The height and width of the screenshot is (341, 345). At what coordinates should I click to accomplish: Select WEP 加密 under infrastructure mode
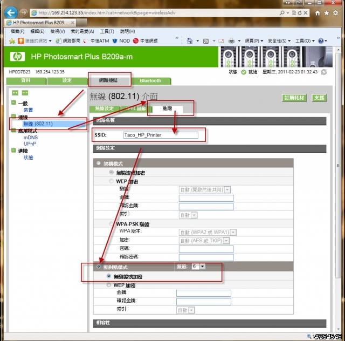click(111, 181)
